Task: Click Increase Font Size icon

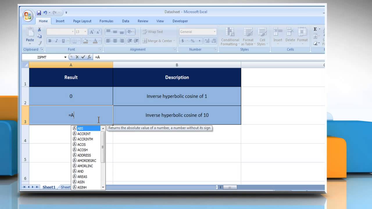Action: tap(92, 32)
